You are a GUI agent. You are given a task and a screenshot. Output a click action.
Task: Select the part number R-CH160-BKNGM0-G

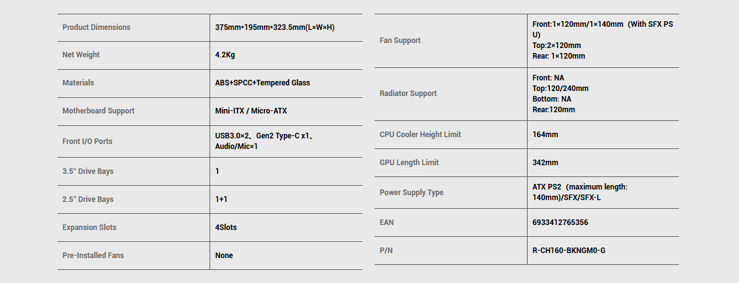pyautogui.click(x=569, y=251)
